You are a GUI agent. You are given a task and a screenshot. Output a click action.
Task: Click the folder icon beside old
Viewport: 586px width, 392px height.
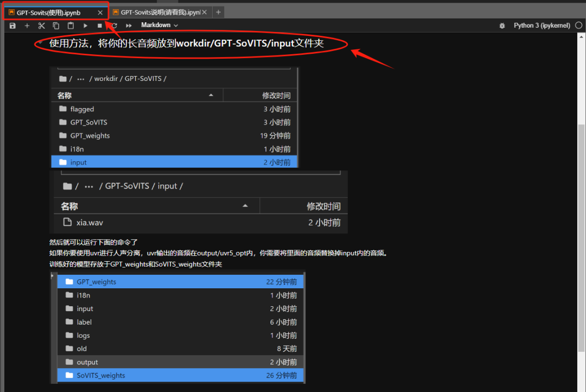click(69, 348)
